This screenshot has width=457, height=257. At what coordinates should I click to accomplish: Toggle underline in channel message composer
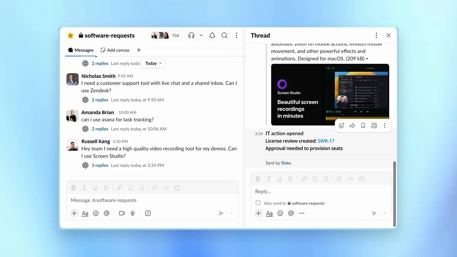(95, 187)
